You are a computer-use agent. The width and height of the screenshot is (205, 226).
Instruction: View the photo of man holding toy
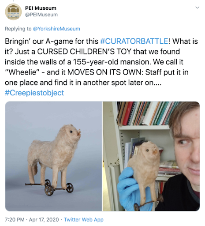pyautogui.click(x=151, y=156)
